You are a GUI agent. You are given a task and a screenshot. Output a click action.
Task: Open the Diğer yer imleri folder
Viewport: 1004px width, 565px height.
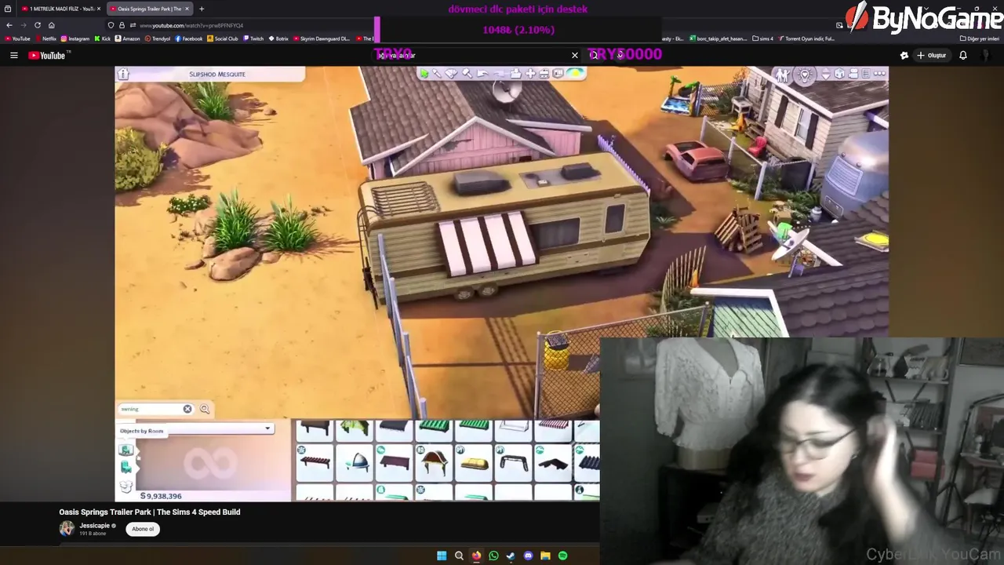(x=980, y=38)
